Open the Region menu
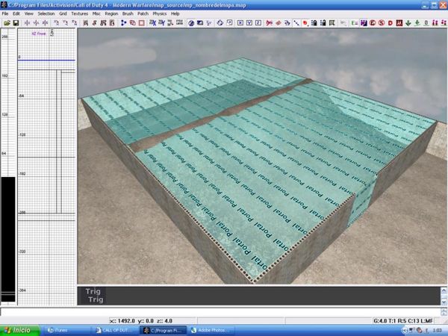This screenshot has height=336, width=448. pos(111,13)
